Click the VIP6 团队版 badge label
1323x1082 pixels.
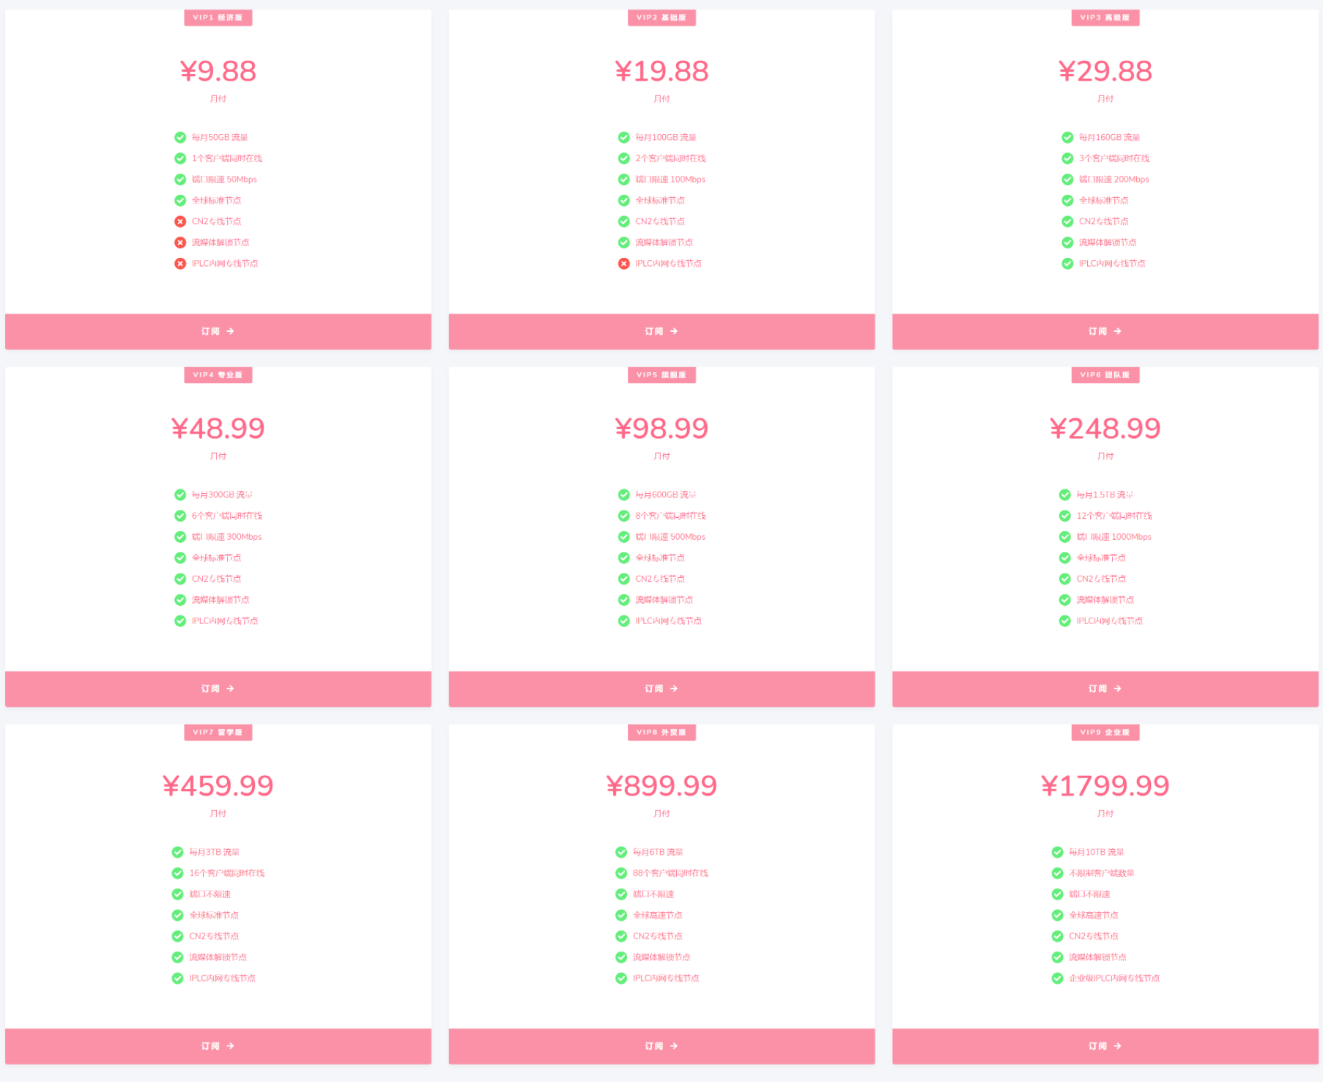pyautogui.click(x=1105, y=375)
